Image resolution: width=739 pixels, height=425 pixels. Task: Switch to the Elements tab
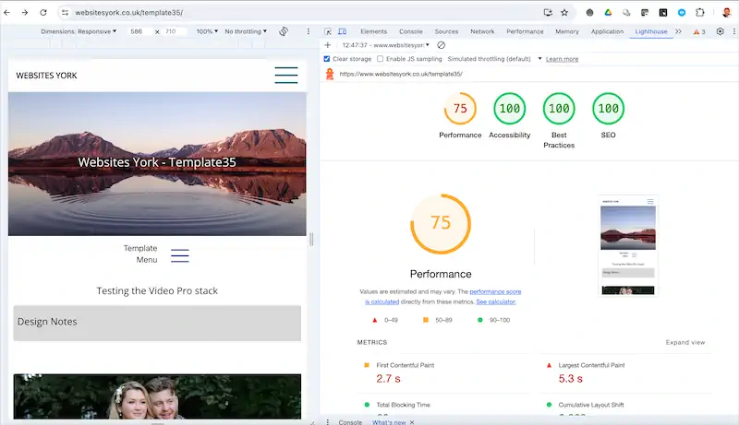[x=374, y=31]
